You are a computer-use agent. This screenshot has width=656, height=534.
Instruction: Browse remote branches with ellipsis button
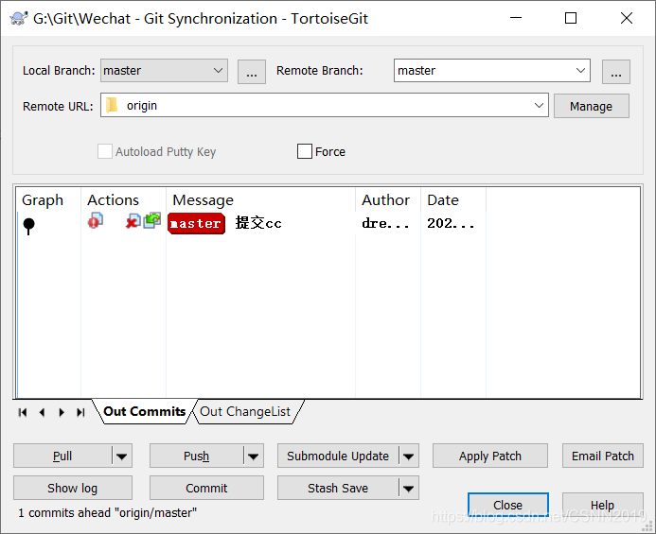coord(616,72)
